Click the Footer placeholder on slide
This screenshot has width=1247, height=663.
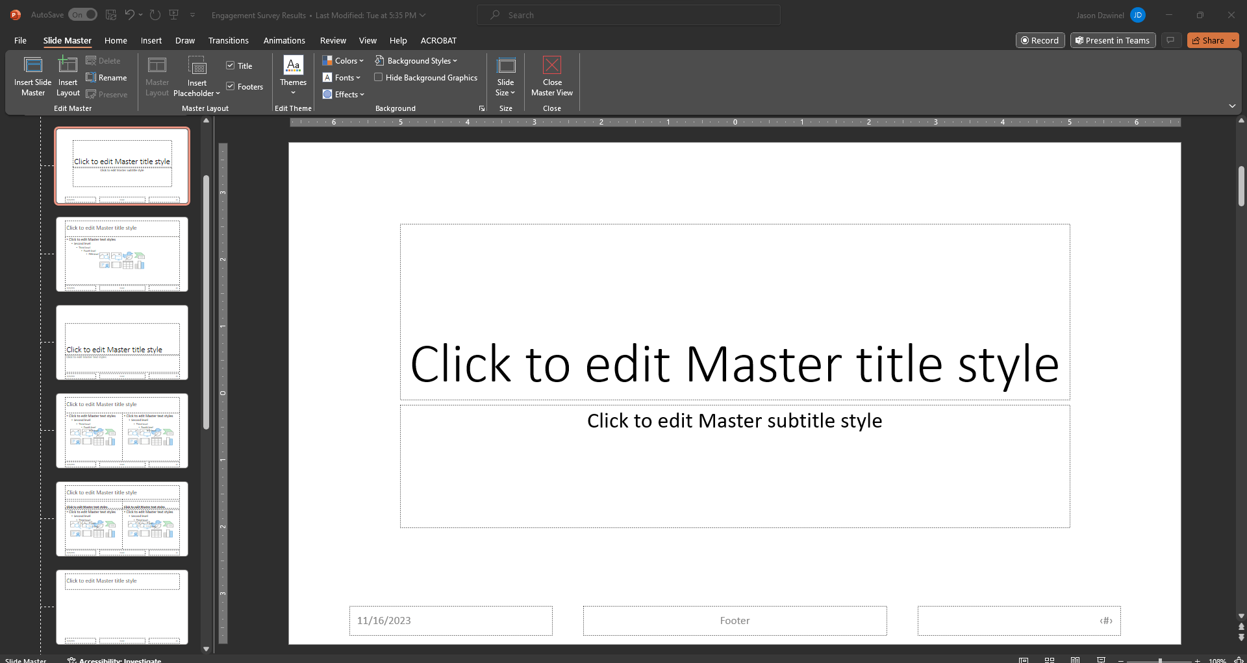click(735, 621)
